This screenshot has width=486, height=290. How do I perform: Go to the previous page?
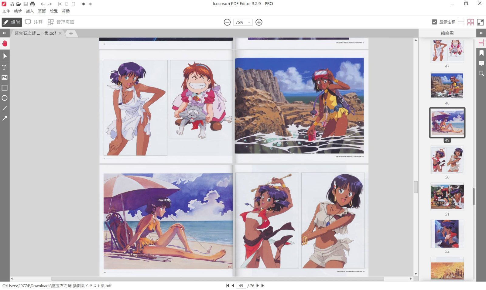coord(233,285)
